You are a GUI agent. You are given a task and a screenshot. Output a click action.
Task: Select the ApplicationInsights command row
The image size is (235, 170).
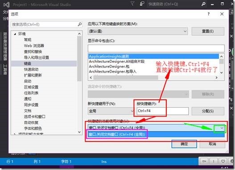pyautogui.click(x=153, y=57)
